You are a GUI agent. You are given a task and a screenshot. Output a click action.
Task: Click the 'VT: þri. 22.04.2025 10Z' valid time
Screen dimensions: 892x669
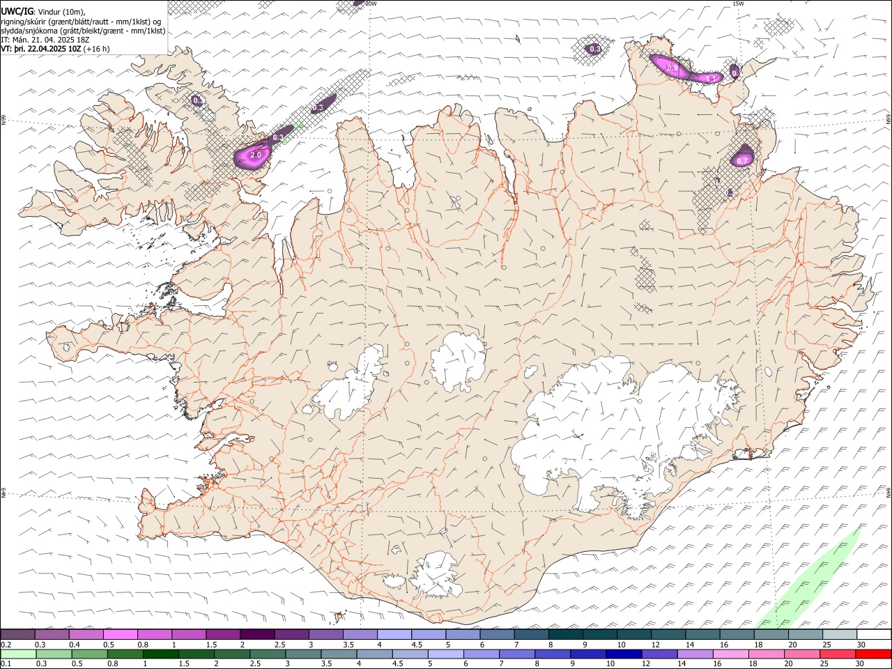(41, 49)
